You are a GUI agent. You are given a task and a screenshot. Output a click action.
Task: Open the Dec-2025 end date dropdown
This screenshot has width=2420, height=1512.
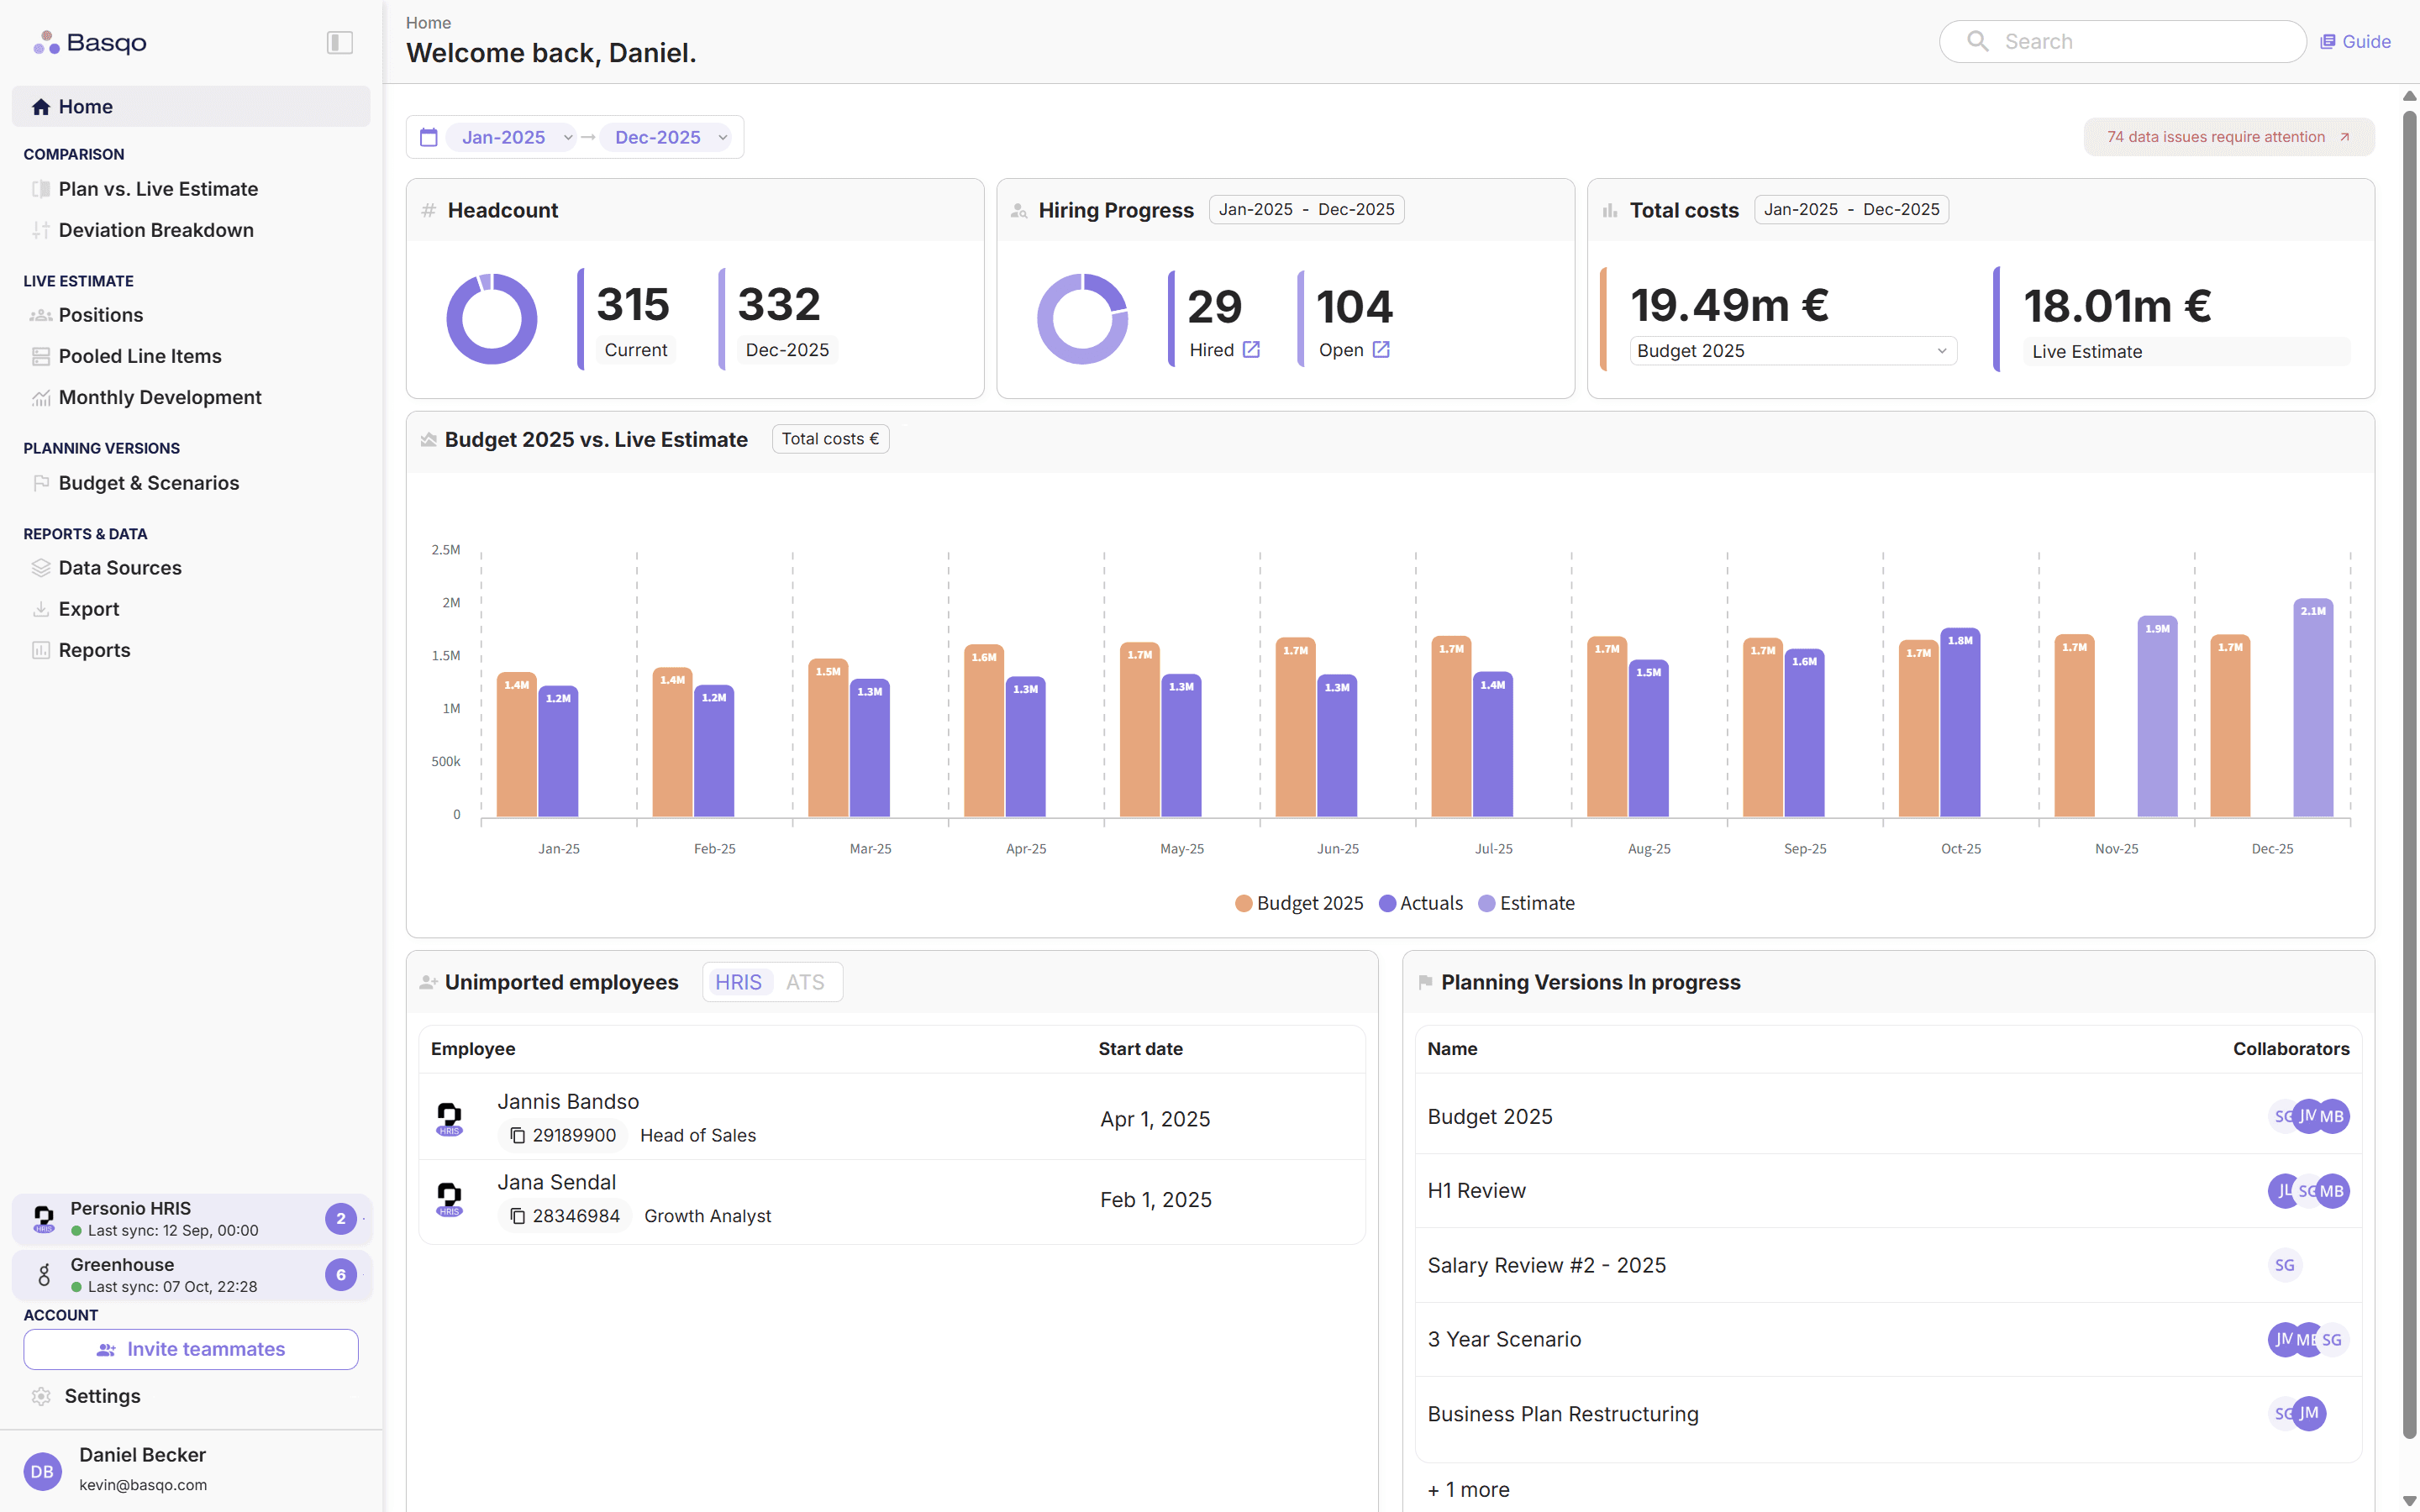tap(665, 137)
